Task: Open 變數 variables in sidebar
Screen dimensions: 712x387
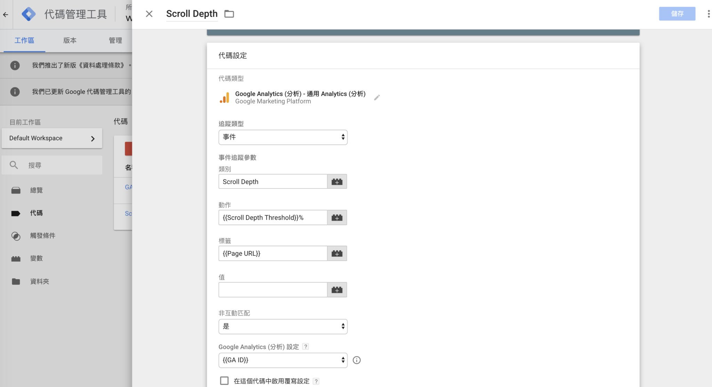Action: click(36, 258)
